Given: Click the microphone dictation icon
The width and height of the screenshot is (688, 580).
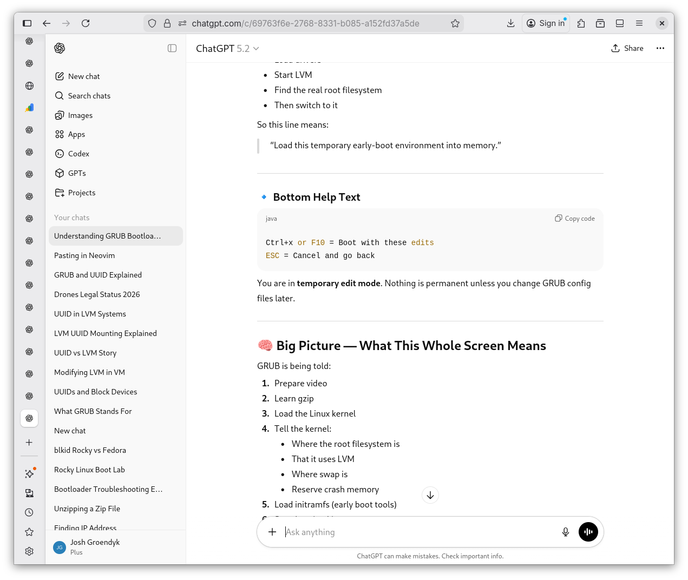Looking at the screenshot, I should (x=565, y=532).
